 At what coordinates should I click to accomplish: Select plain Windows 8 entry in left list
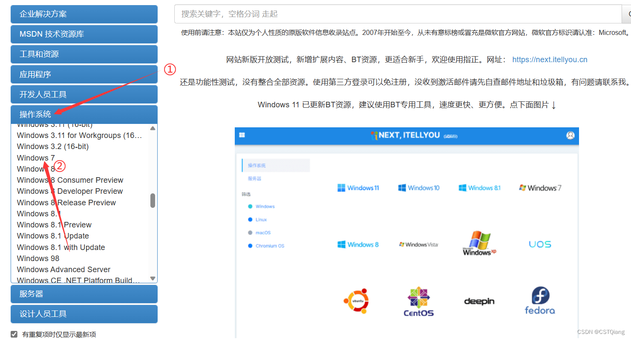click(x=36, y=169)
